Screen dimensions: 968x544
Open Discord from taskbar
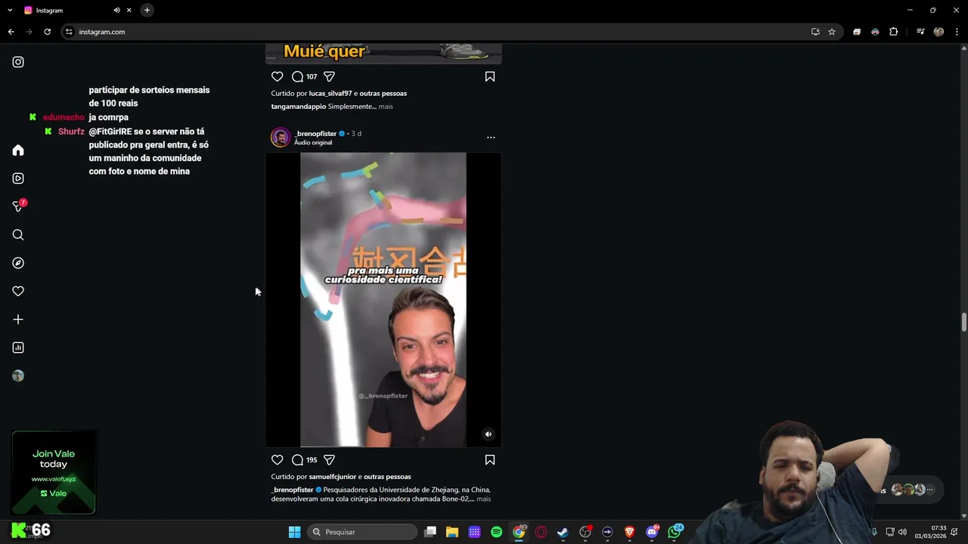(652, 531)
